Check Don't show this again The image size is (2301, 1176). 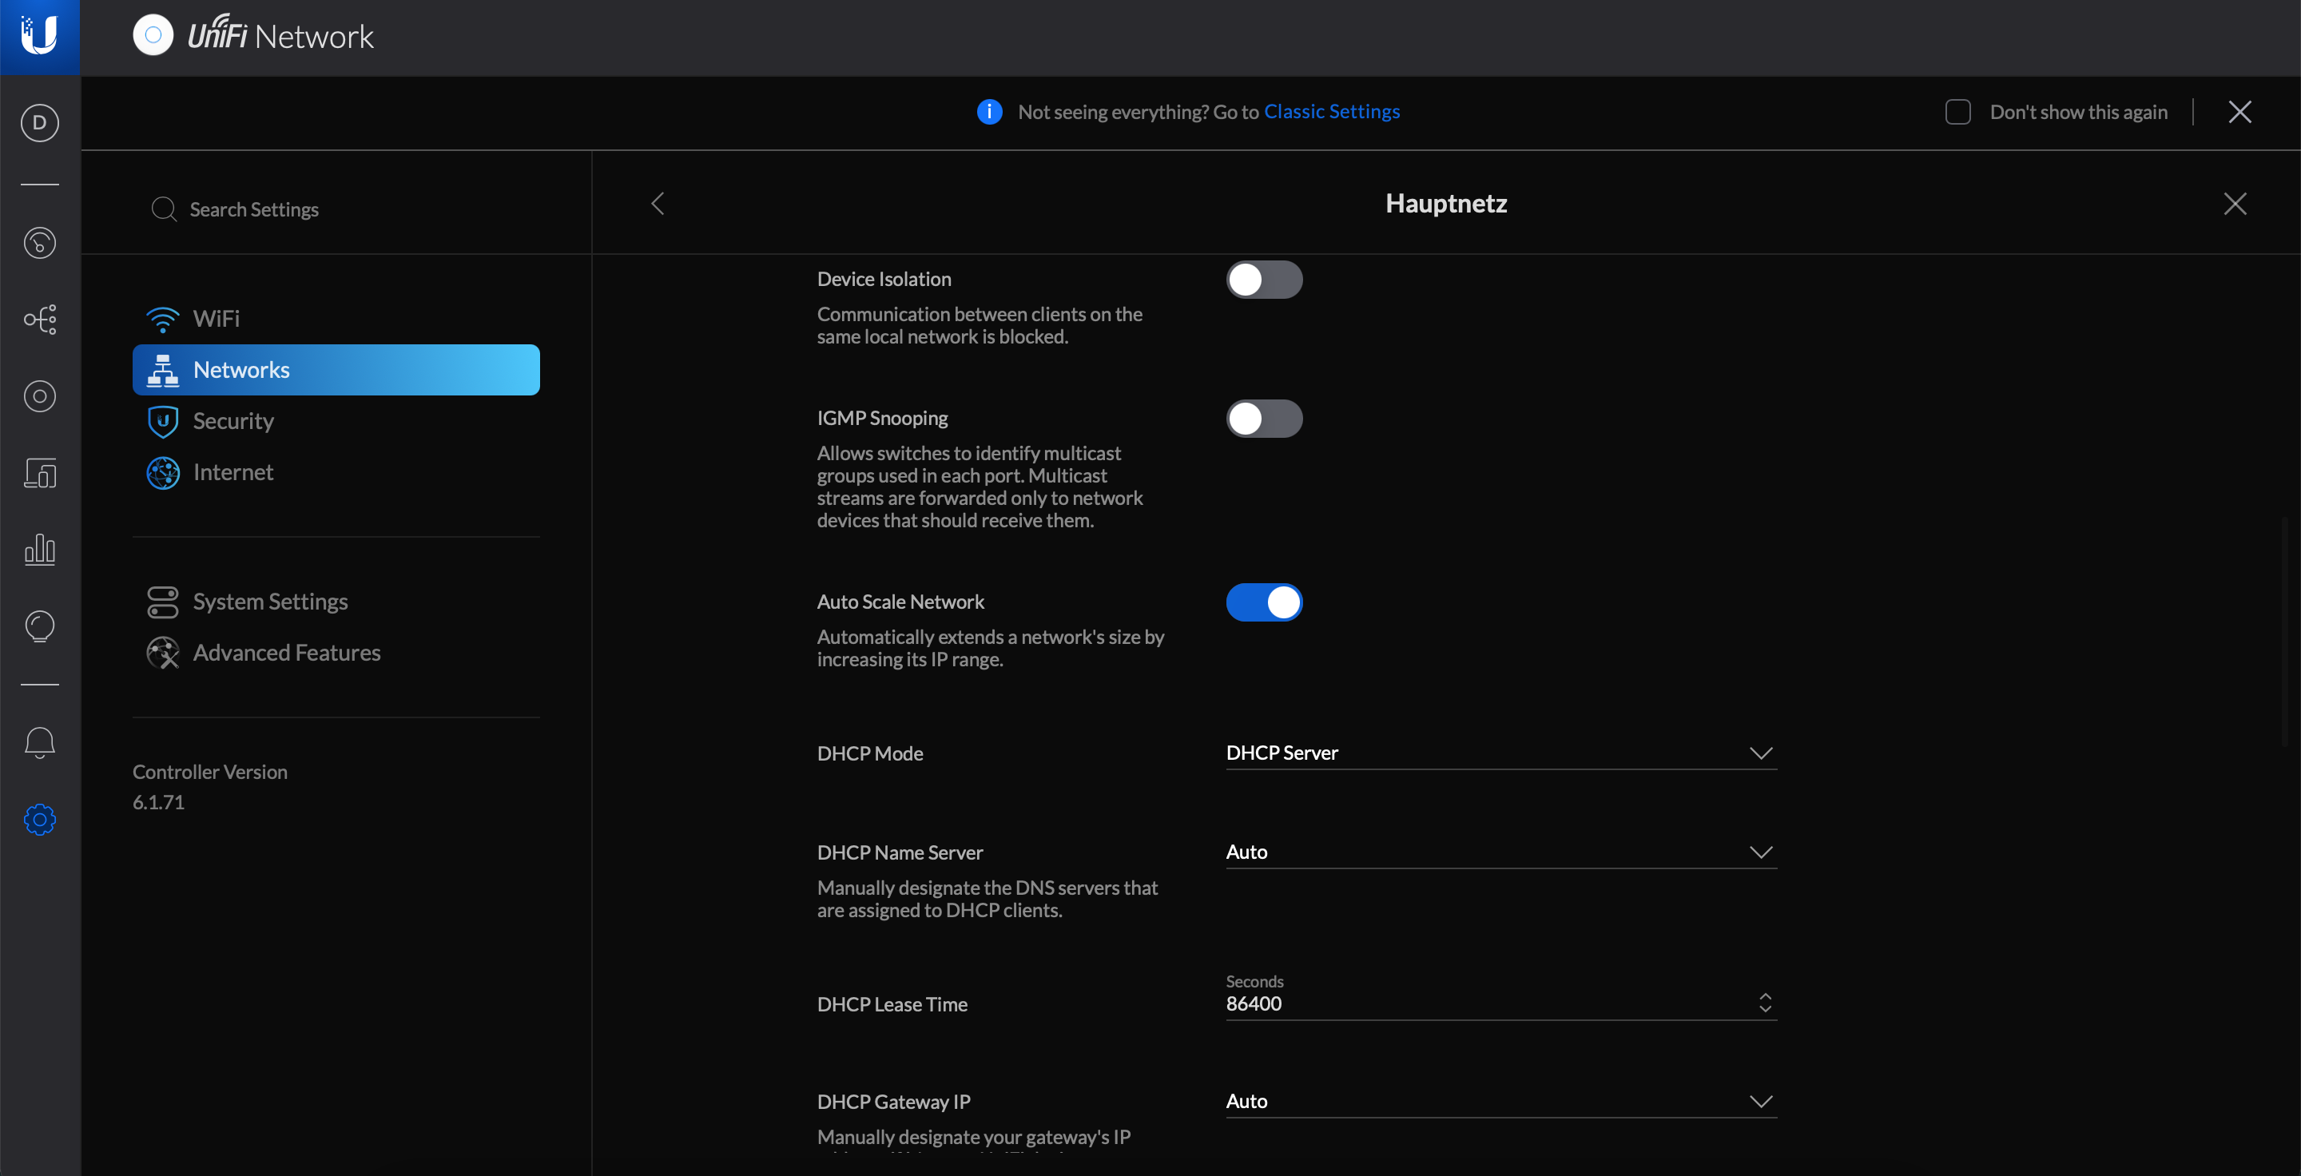[1957, 112]
